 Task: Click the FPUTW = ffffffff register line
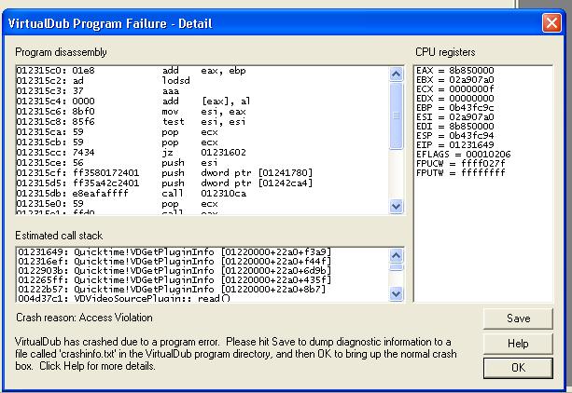pos(461,172)
